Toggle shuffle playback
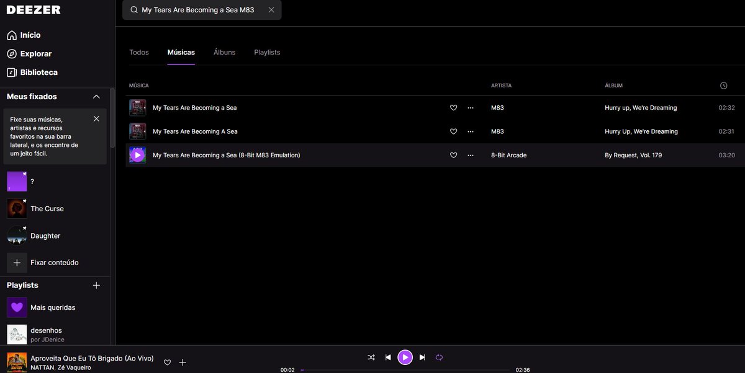 pos(371,358)
